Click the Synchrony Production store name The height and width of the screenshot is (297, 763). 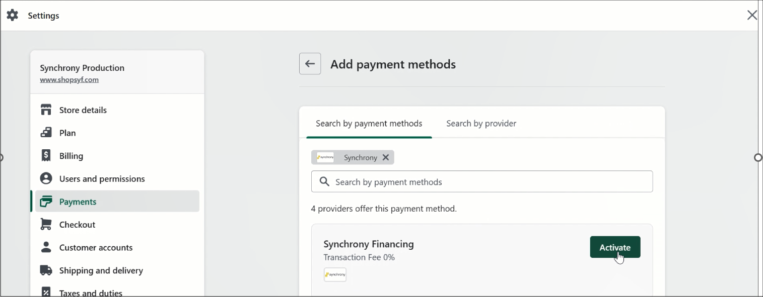click(82, 67)
